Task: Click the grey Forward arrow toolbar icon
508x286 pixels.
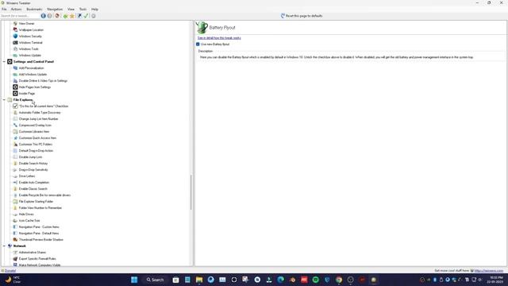Action: coord(49,16)
